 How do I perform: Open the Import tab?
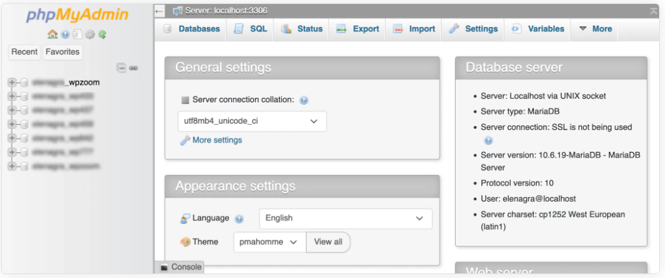point(413,29)
